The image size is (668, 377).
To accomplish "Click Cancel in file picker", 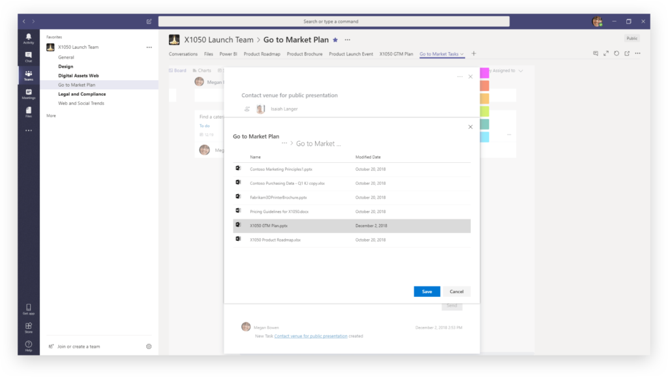I will point(456,292).
